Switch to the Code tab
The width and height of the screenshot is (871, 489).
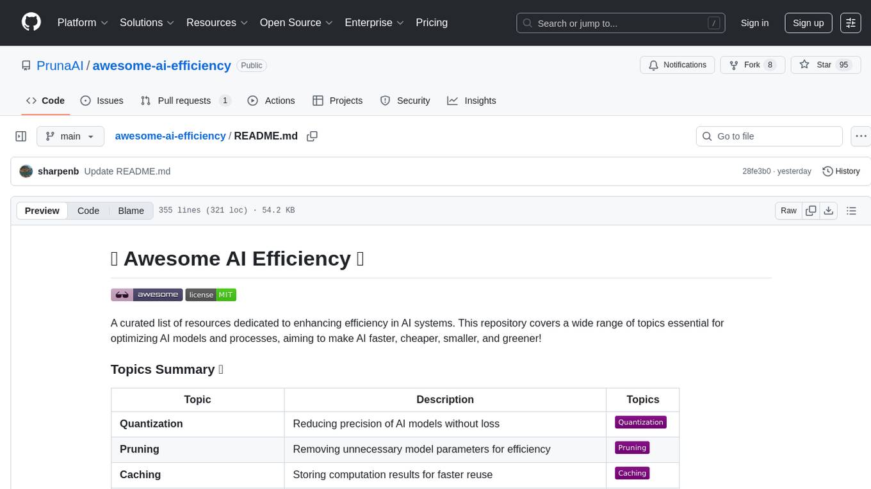[x=45, y=100]
